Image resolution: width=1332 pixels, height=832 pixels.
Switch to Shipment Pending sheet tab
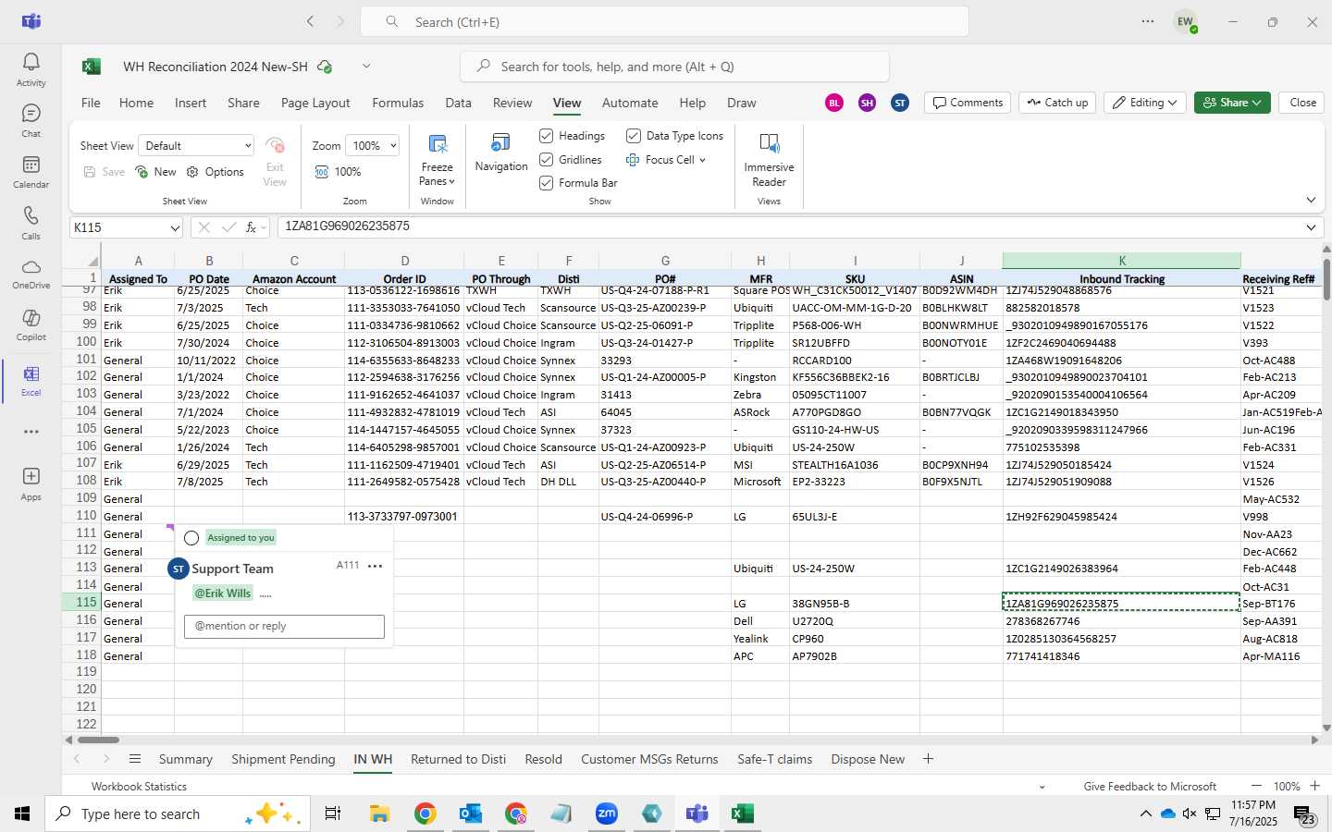pos(283,759)
